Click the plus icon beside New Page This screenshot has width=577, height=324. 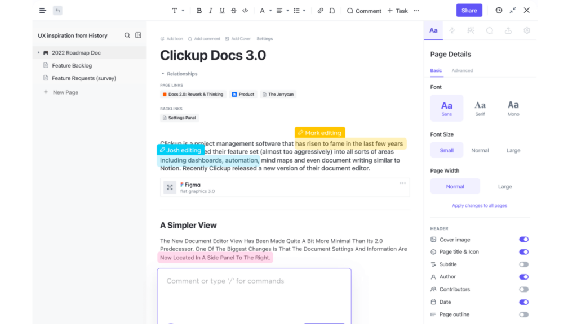(x=46, y=92)
